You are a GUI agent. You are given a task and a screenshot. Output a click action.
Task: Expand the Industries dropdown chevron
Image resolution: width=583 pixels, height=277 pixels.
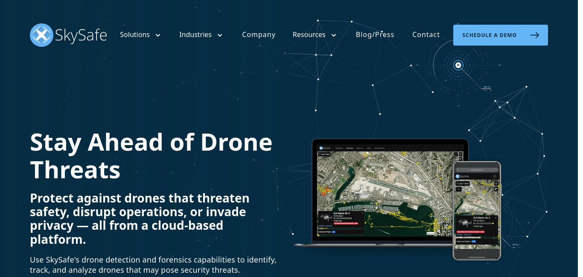[x=220, y=35]
